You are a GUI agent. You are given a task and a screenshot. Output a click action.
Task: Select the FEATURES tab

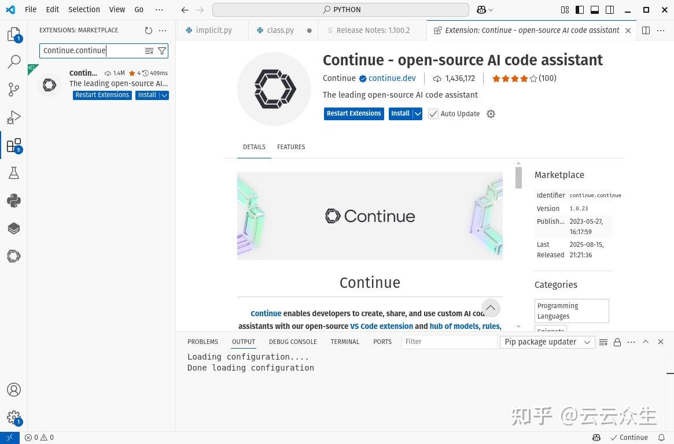pyautogui.click(x=291, y=147)
